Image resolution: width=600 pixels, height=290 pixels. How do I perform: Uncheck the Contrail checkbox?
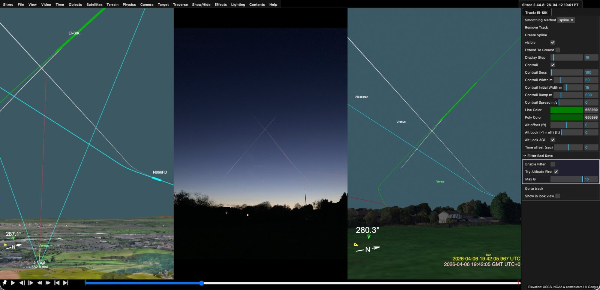click(x=553, y=65)
